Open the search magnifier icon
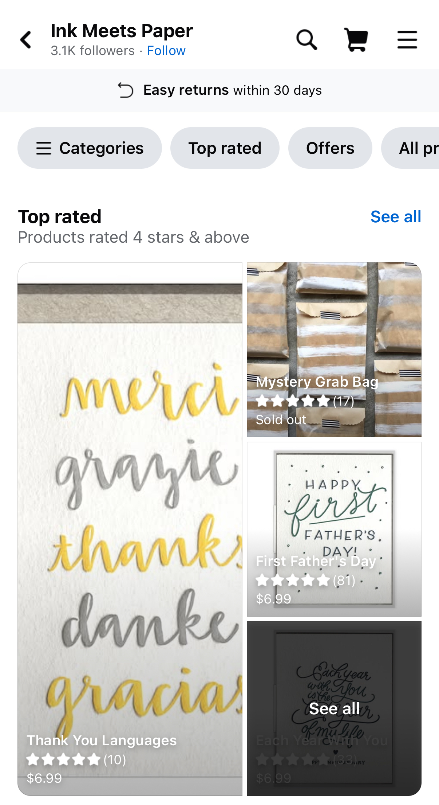The image size is (439, 805). point(306,40)
